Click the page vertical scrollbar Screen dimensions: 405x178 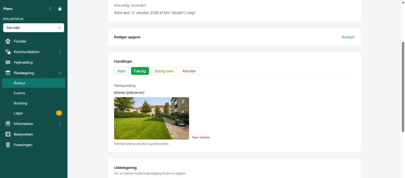(x=403, y=87)
